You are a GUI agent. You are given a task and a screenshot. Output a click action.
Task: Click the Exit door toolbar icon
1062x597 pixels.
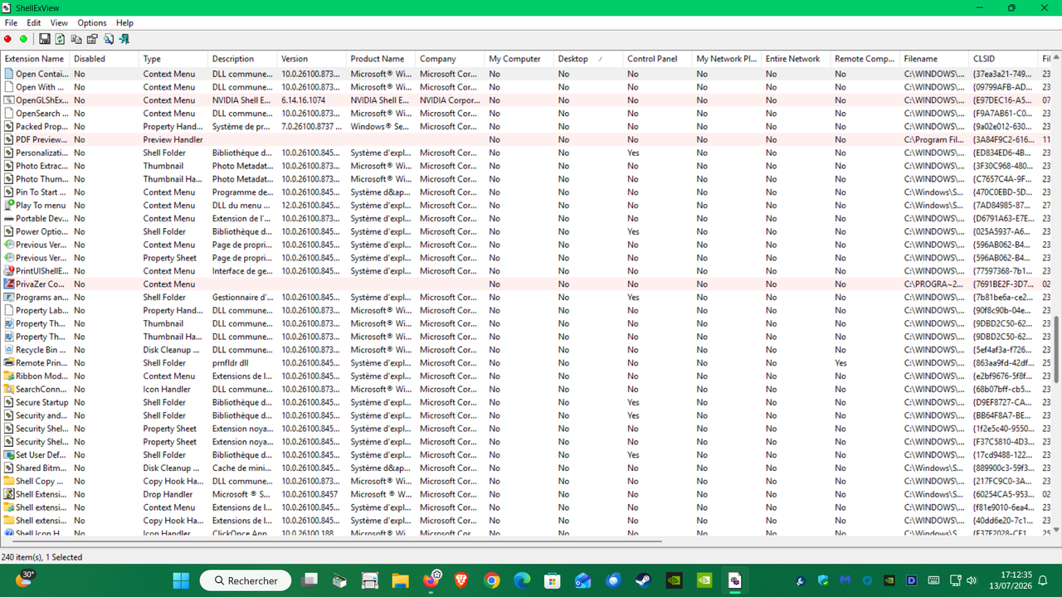[x=124, y=39]
